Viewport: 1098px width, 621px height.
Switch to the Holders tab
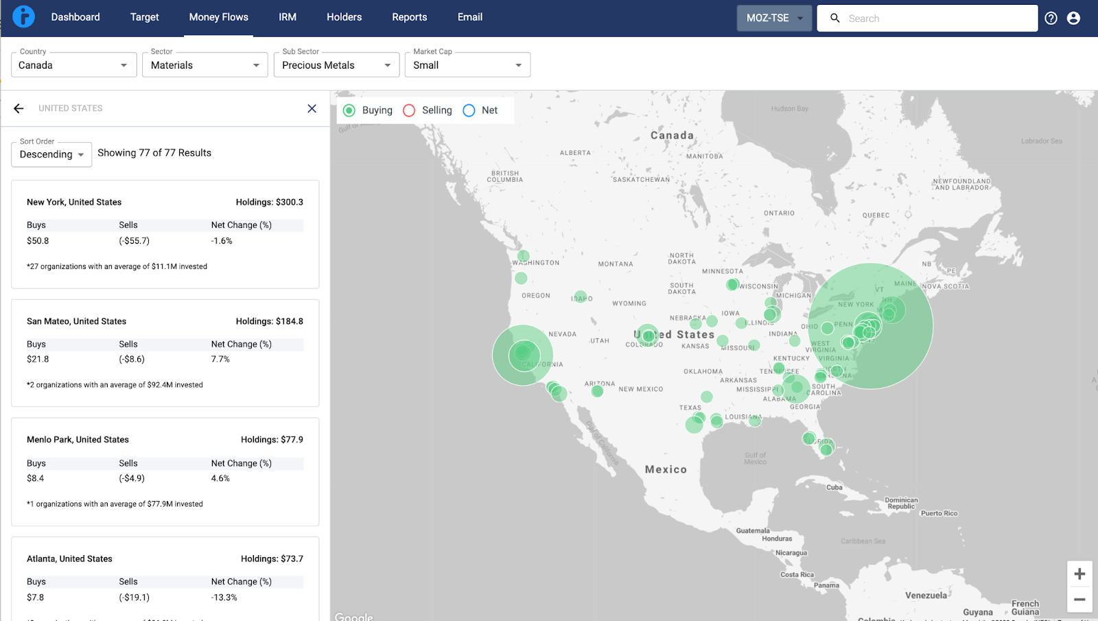pos(344,17)
